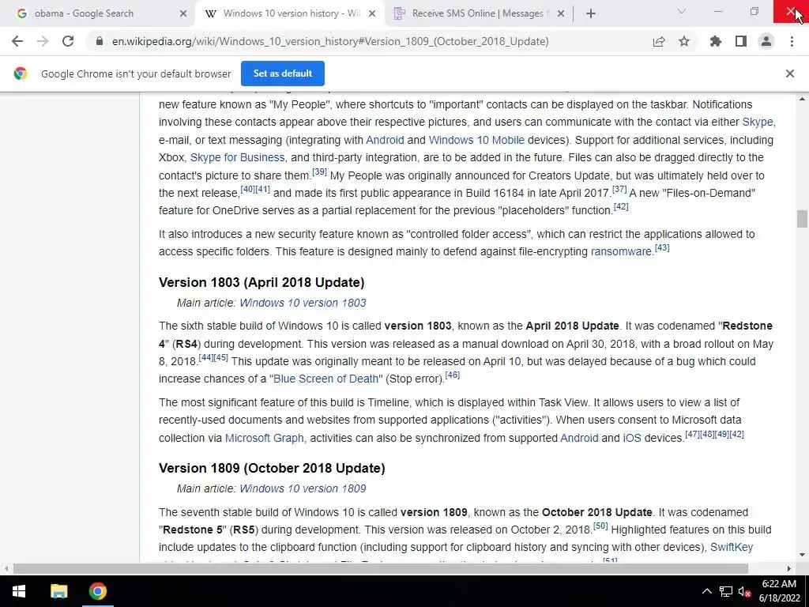This screenshot has height=607, width=809.
Task: Open the Extensions puzzle icon
Action: pos(716,41)
